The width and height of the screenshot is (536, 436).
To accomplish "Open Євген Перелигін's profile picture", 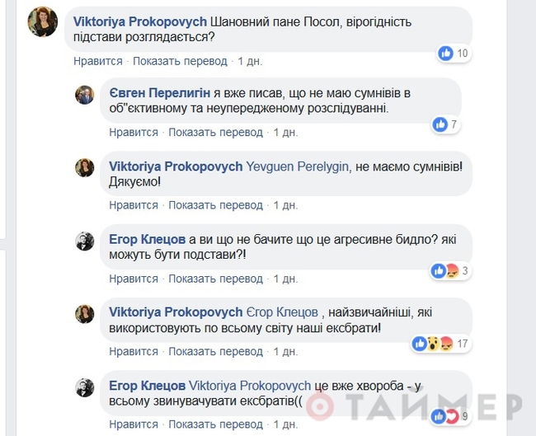I will [x=85, y=95].
